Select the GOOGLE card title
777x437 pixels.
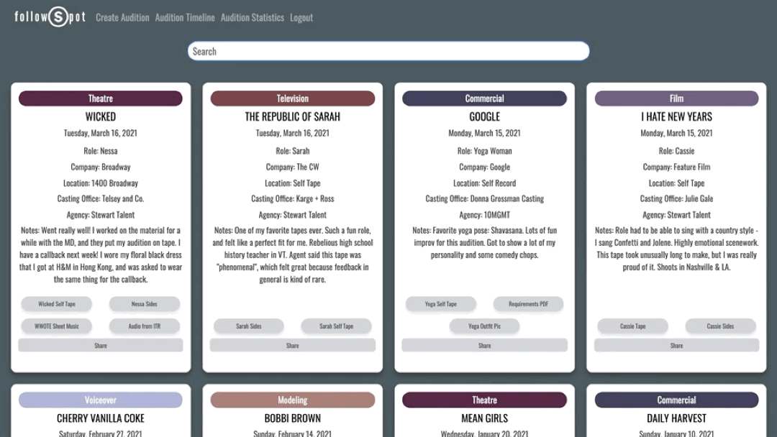(485, 117)
